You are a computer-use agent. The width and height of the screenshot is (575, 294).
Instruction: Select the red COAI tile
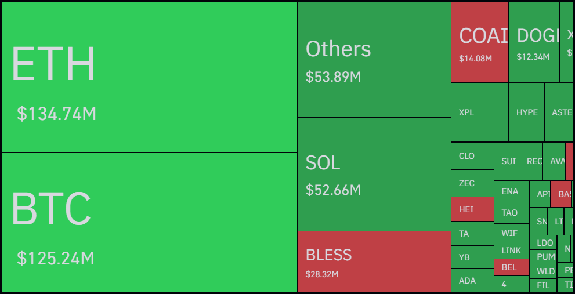(480, 42)
